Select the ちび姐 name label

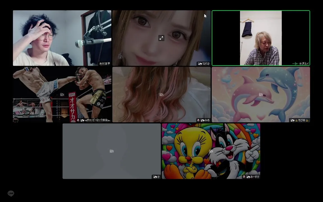tap(302, 120)
